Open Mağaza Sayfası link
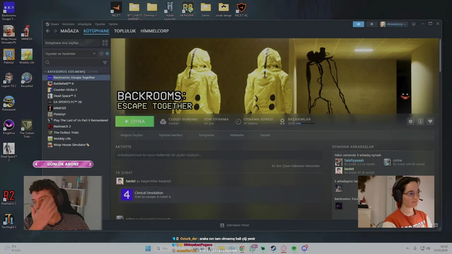452x254 pixels. coord(132,135)
